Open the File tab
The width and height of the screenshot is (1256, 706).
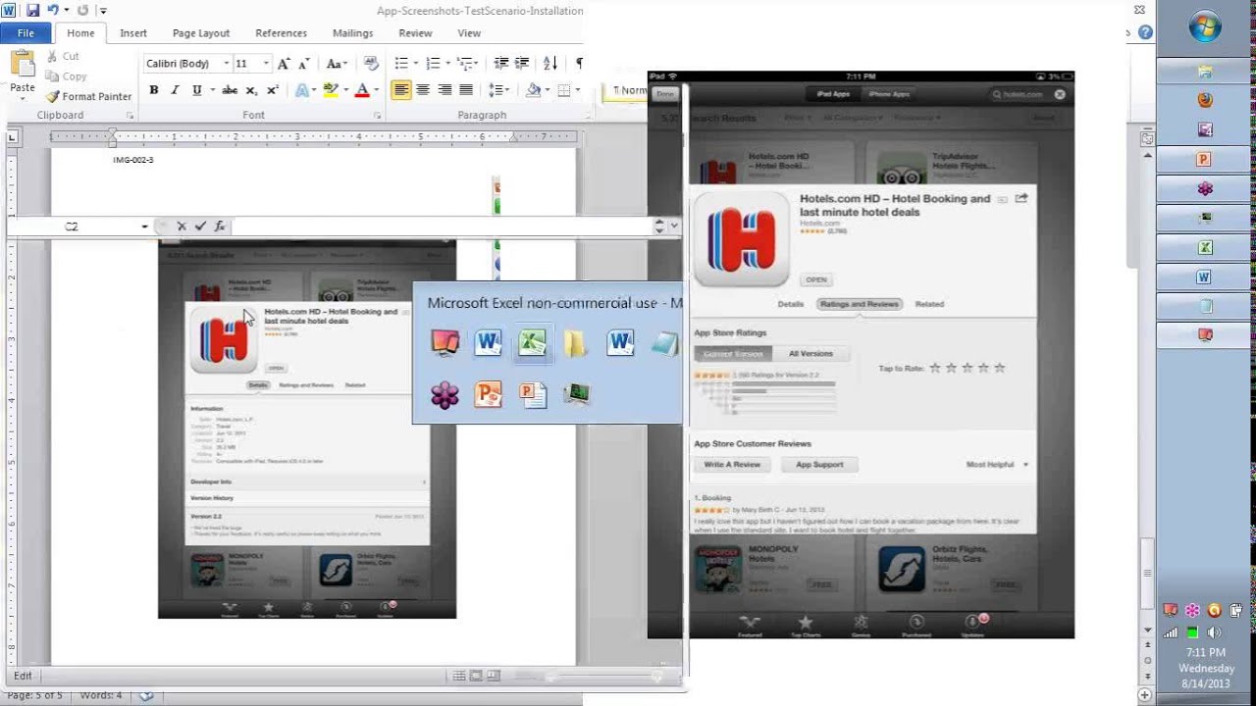pyautogui.click(x=26, y=33)
